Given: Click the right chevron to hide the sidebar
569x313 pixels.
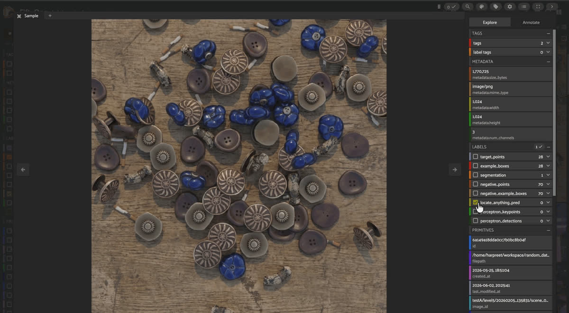Looking at the screenshot, I should 552,7.
